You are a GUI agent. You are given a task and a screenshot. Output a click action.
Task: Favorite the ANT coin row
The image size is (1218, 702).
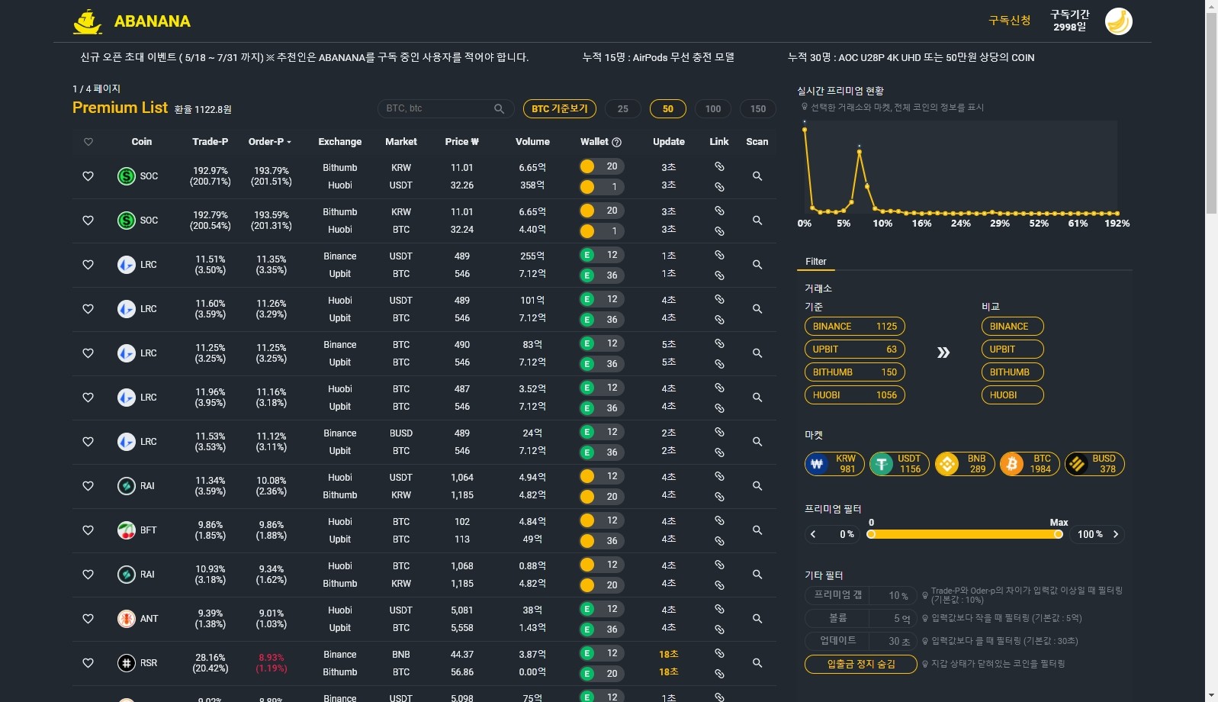point(88,619)
